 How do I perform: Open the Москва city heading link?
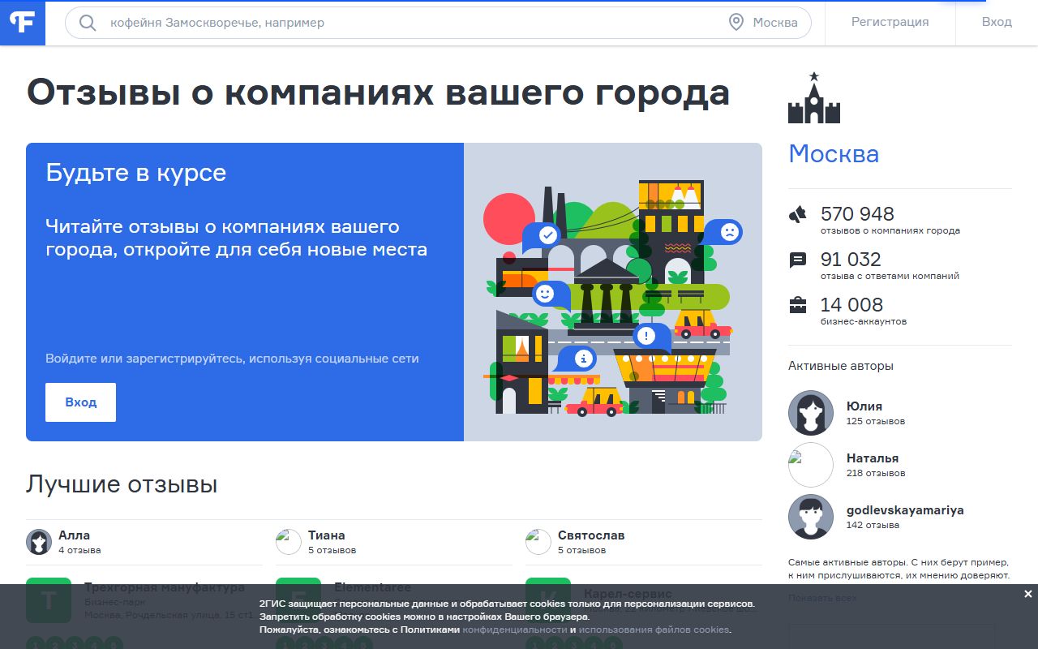[x=834, y=153]
